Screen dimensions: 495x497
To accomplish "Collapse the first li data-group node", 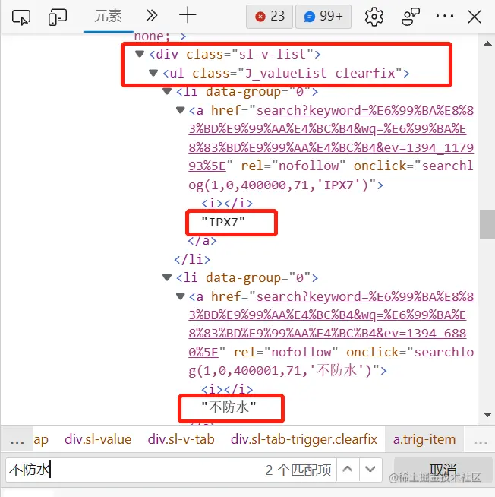I will coord(167,92).
